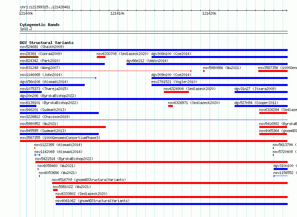Select the blue bar under dgv310n100
The height and width of the screenshot is (217, 297).
281,169
